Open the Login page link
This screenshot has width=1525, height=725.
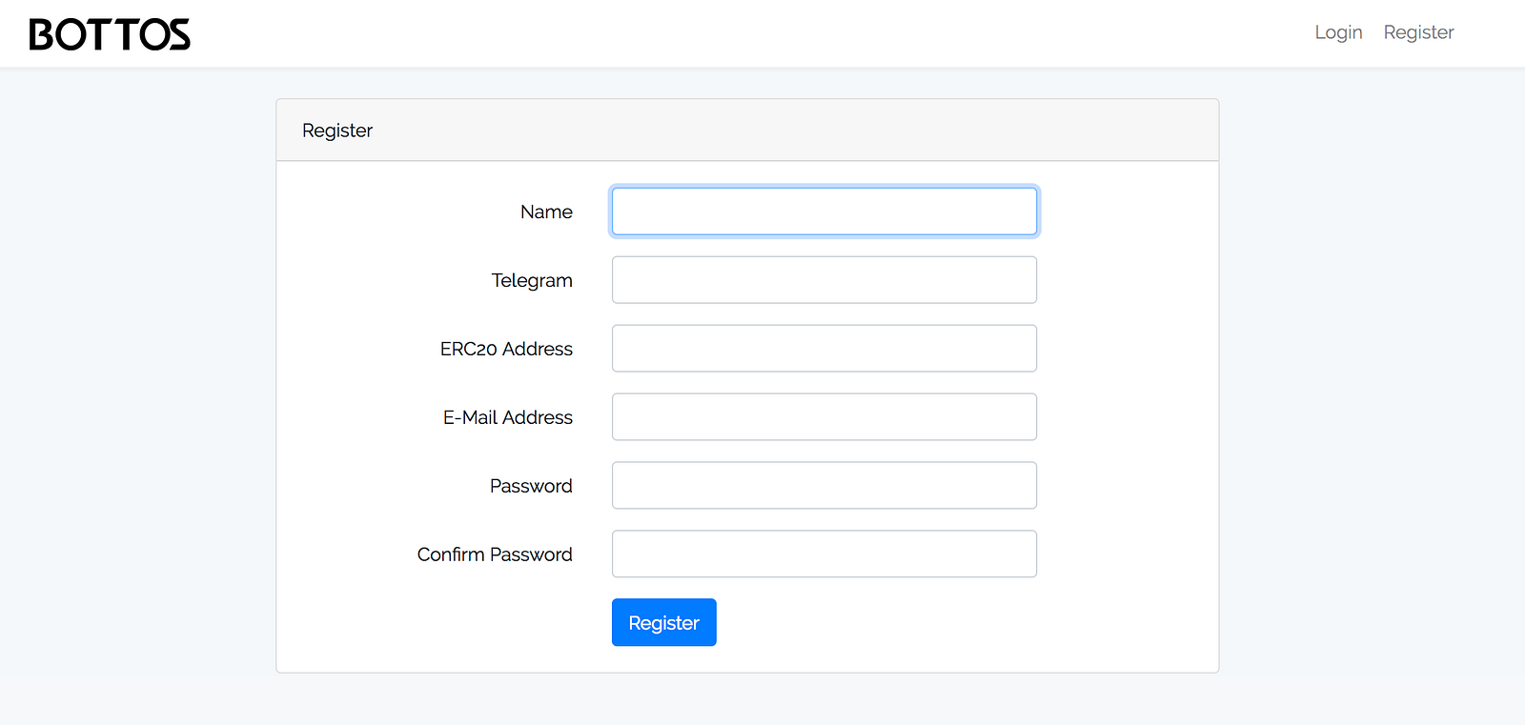[x=1338, y=32]
